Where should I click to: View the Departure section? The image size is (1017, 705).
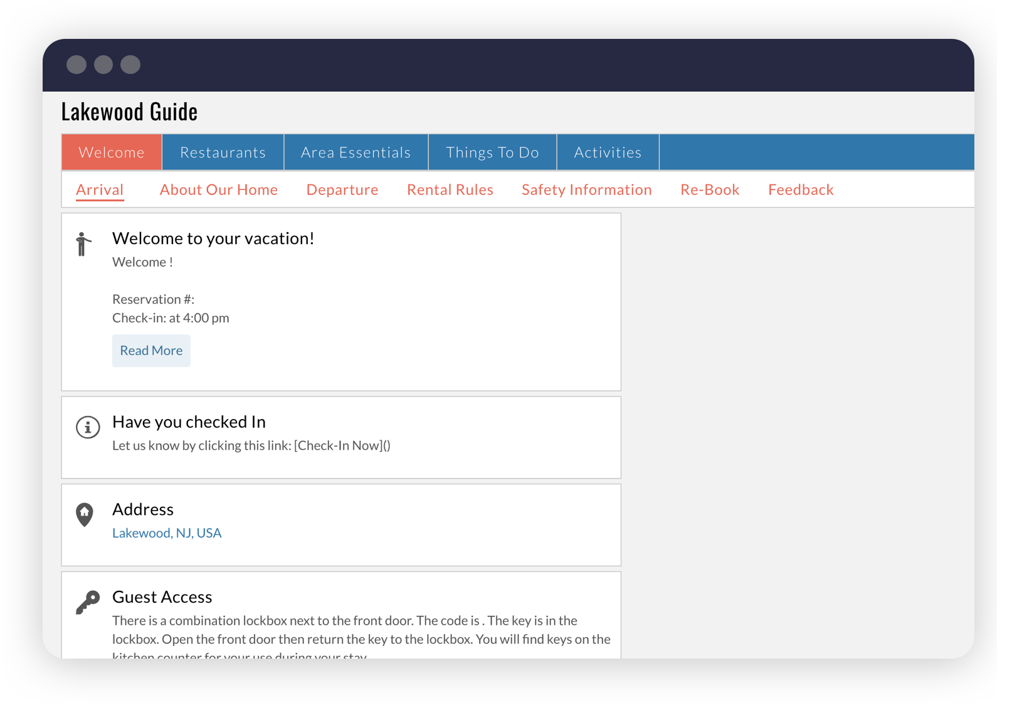(342, 189)
